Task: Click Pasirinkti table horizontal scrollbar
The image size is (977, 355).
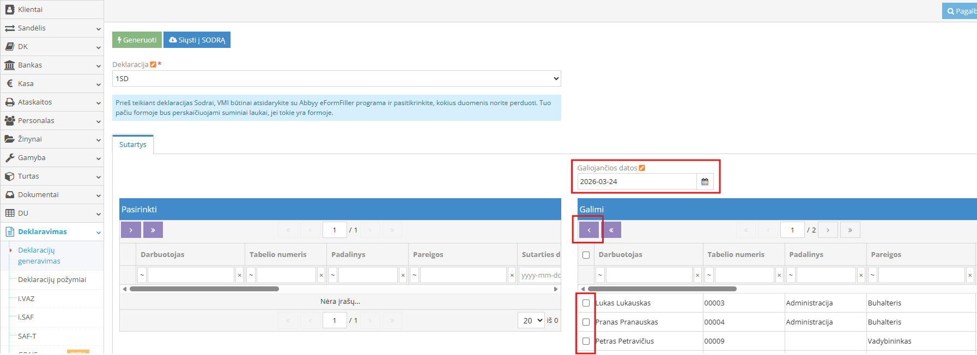Action: [204, 289]
